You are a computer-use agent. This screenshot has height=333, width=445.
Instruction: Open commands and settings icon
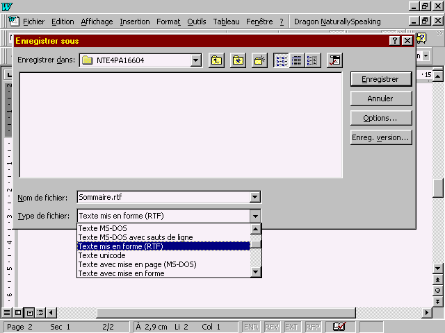coord(334,60)
